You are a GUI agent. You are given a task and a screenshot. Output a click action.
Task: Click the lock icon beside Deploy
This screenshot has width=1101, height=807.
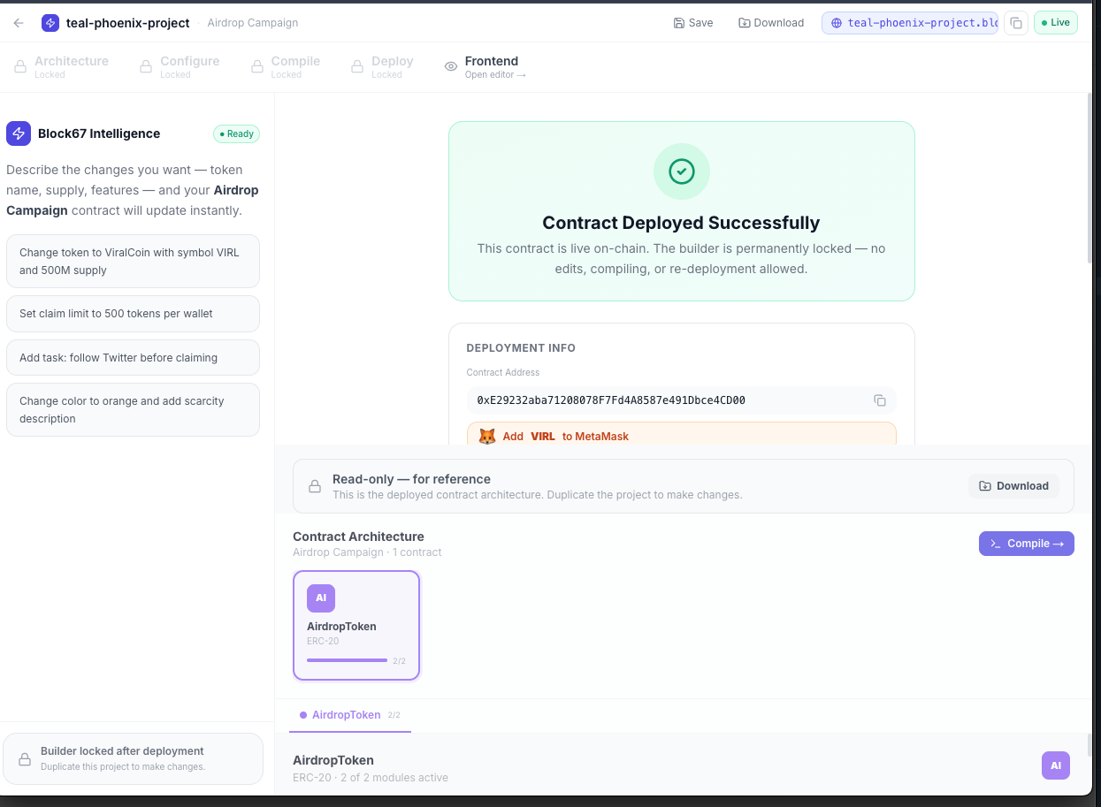point(357,66)
